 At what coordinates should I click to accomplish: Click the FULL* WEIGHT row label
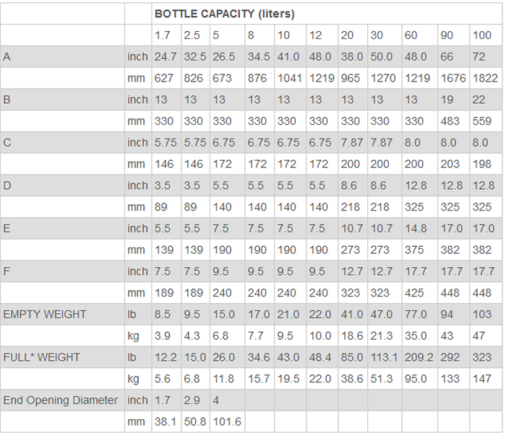(42, 357)
